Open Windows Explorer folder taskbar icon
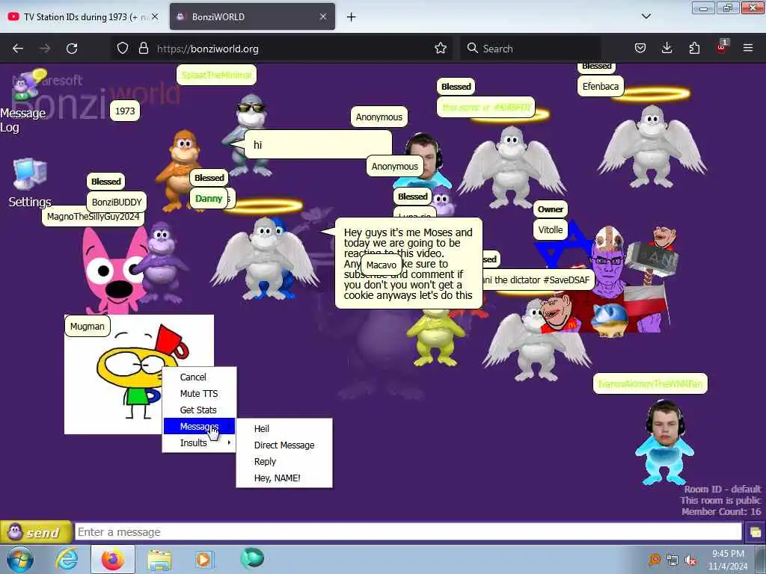This screenshot has height=574, width=766. (x=159, y=560)
